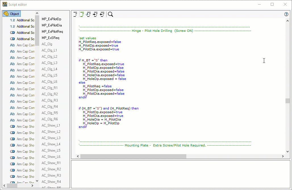Screen dimensions: 292x190
Task: Click the empty output pane below the code
Action: [x=181, y=174]
